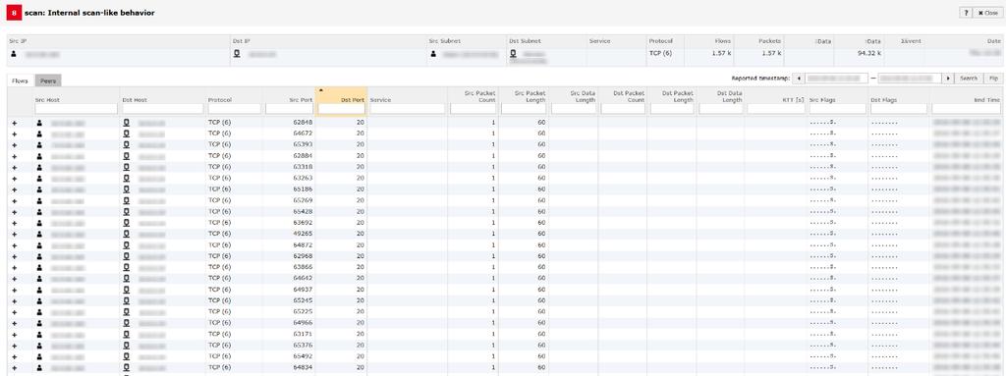Select the Flows tab
The height and width of the screenshot is (376, 1006).
click(x=21, y=81)
